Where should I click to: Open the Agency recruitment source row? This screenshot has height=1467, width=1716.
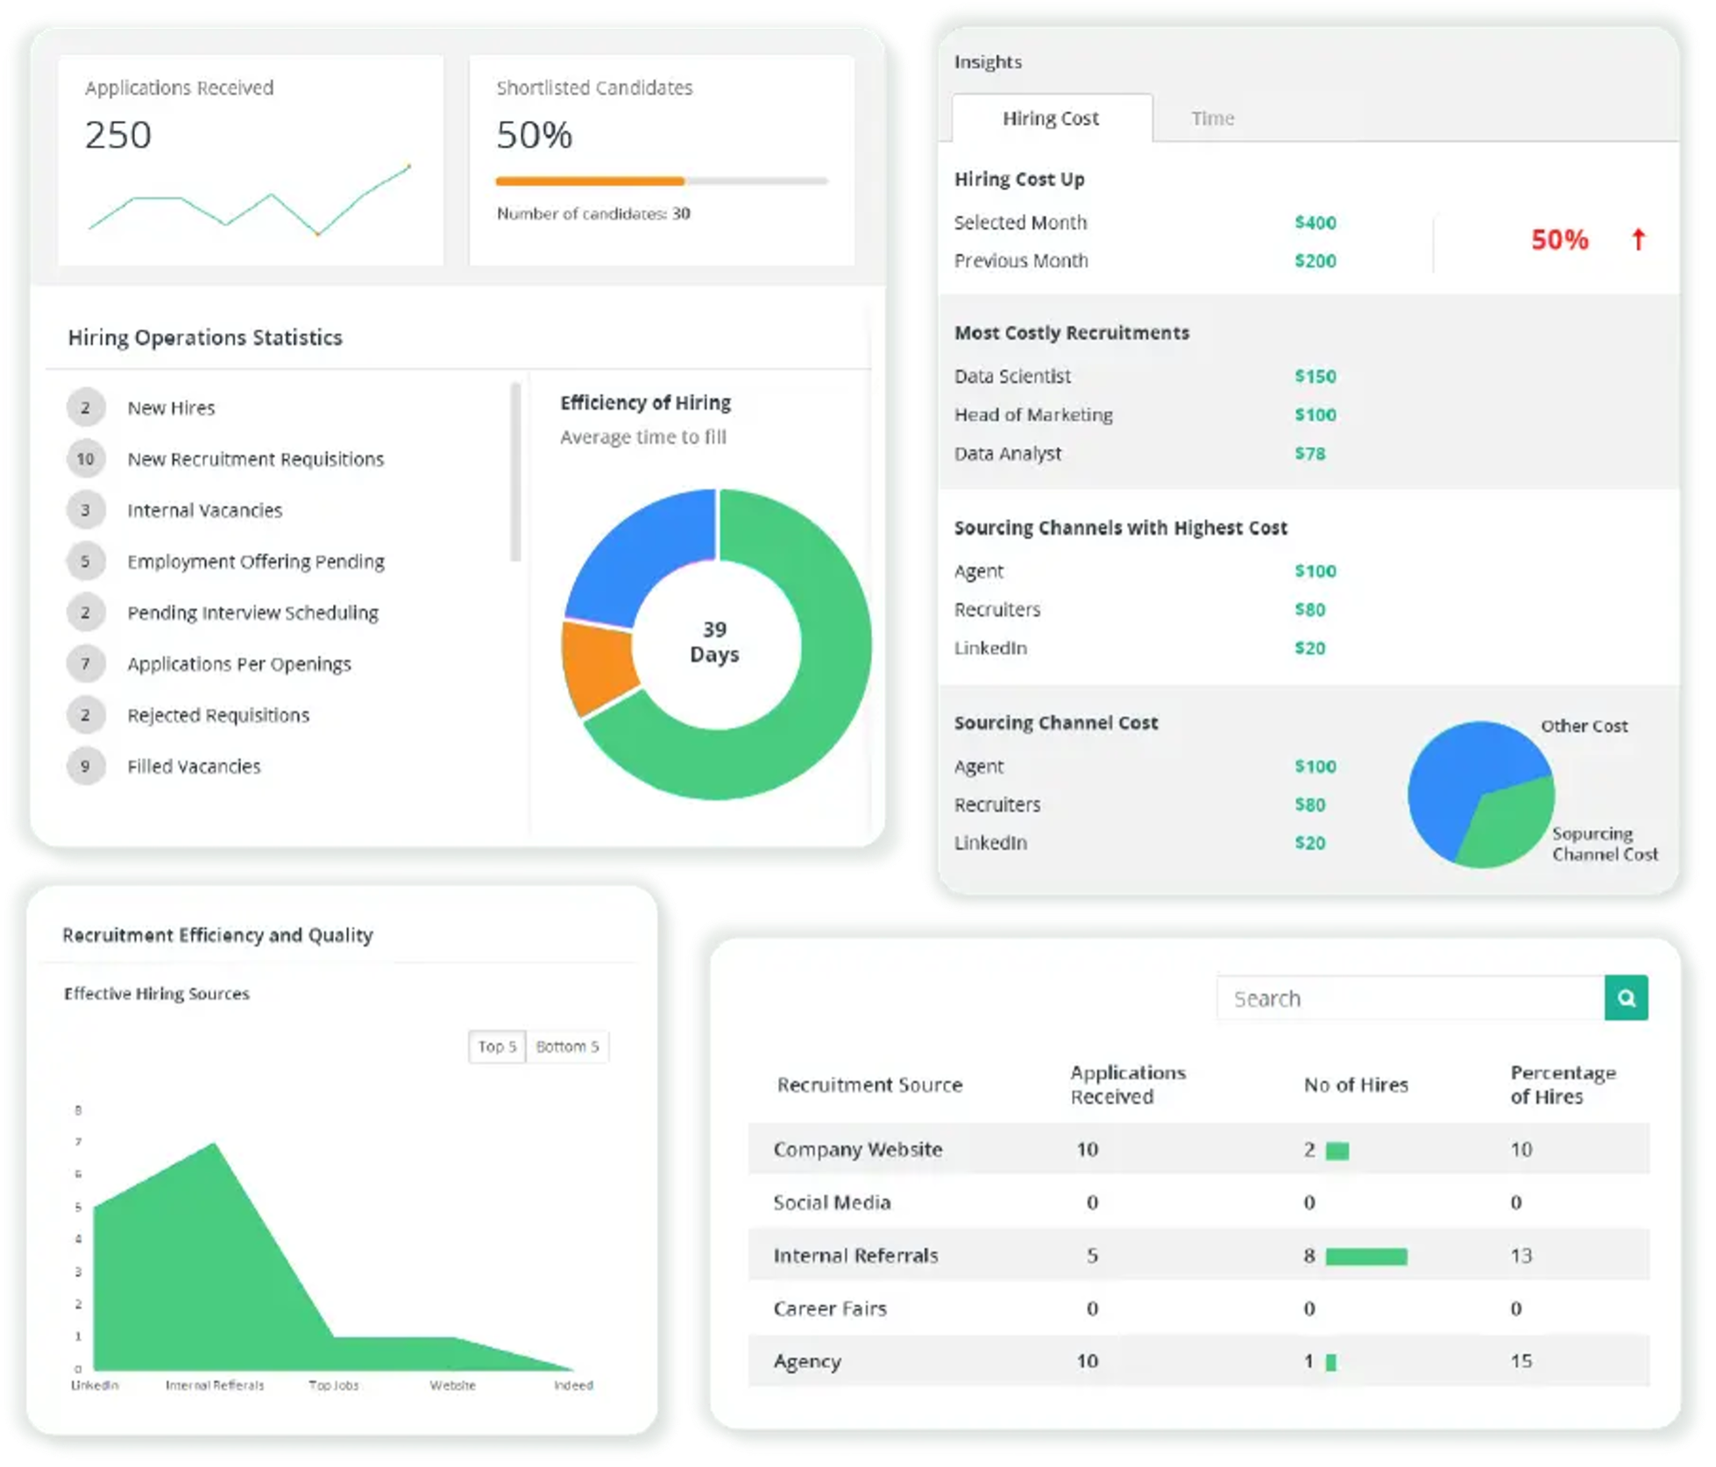[x=806, y=1361]
